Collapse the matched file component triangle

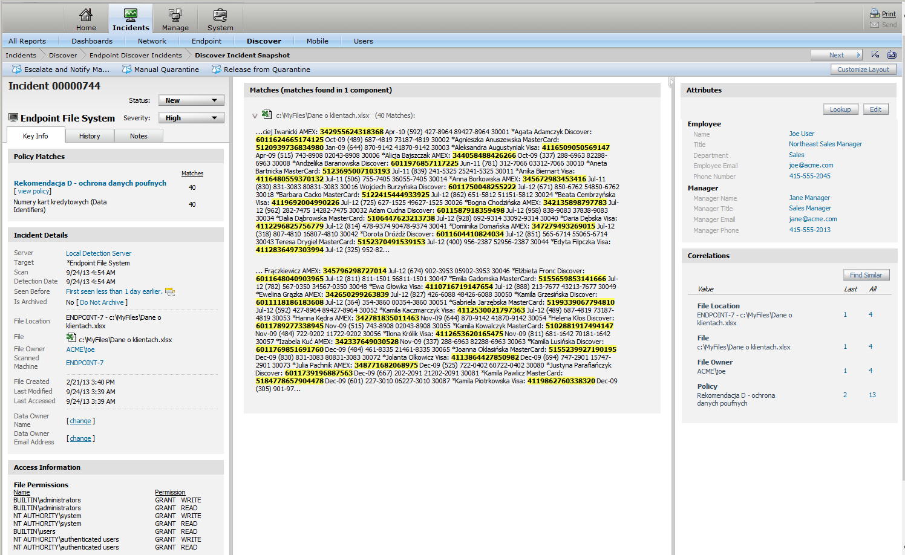pyautogui.click(x=255, y=115)
